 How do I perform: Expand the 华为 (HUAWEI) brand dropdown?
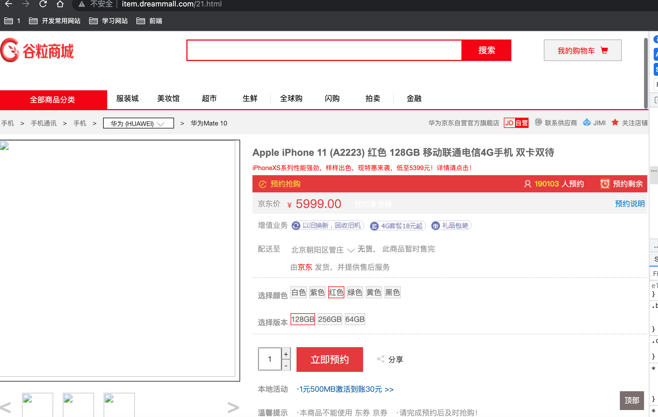138,123
